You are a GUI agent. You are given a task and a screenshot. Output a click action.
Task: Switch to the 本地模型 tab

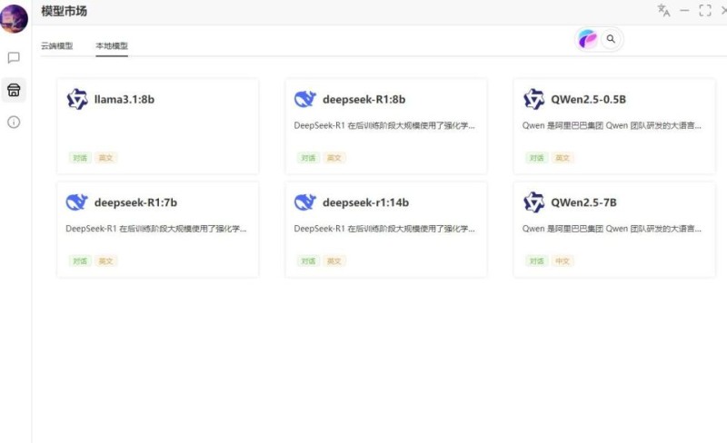112,46
